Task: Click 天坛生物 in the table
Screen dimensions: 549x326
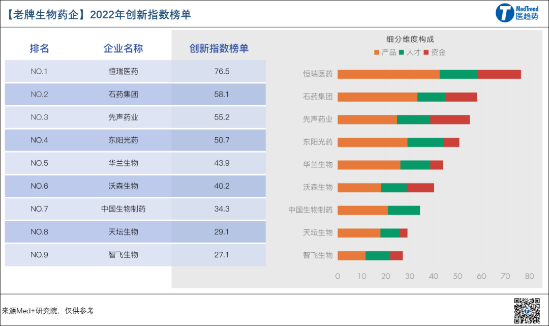Action: pyautogui.click(x=123, y=232)
